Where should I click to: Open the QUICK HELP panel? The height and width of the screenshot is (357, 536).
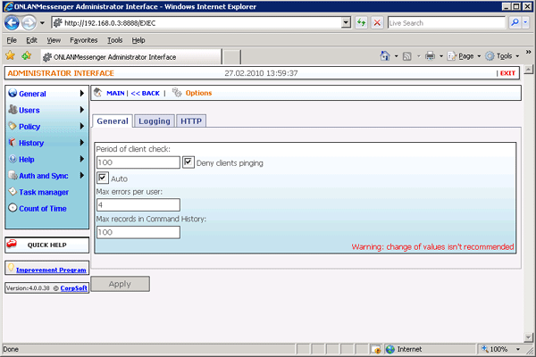coord(46,245)
